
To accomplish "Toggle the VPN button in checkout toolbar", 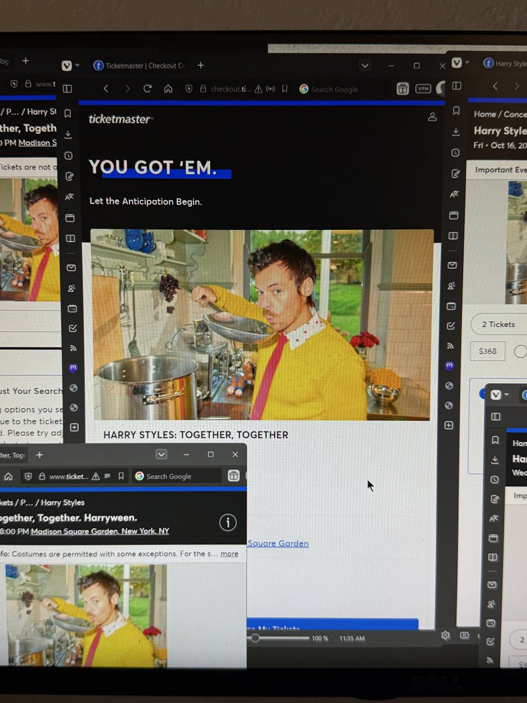I will (423, 88).
